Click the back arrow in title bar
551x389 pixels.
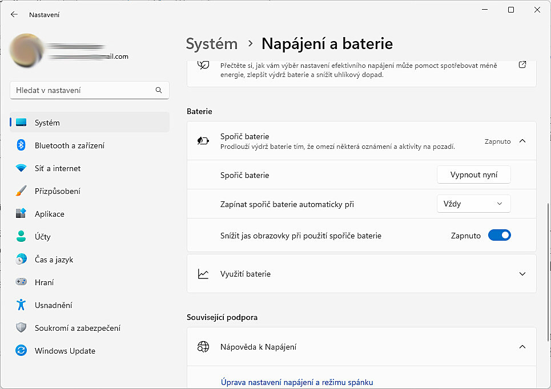[14, 15]
